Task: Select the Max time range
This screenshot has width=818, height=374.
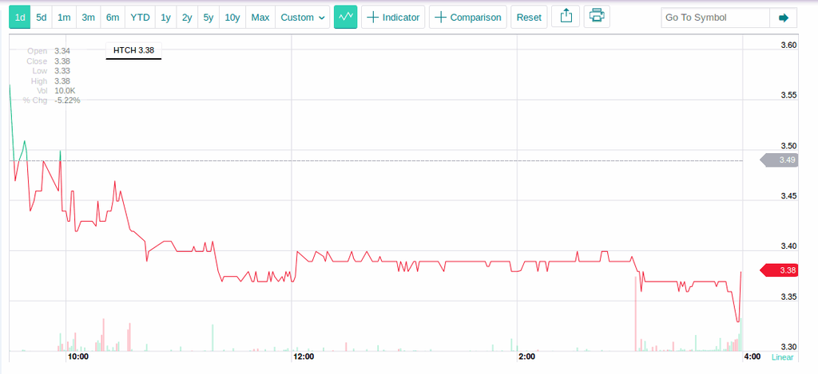Action: [x=260, y=18]
